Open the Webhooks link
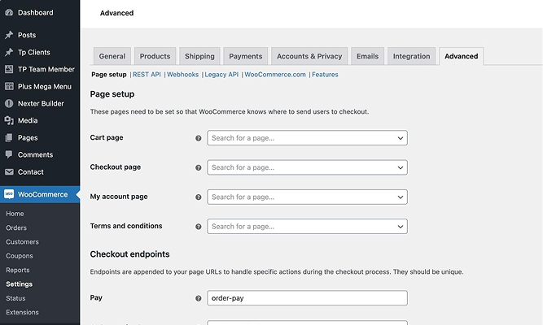The image size is (543, 325). (x=183, y=74)
